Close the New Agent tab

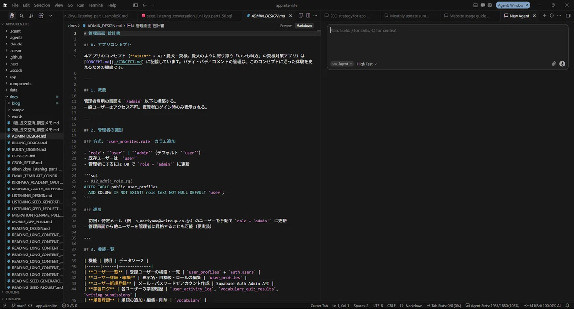(534, 16)
